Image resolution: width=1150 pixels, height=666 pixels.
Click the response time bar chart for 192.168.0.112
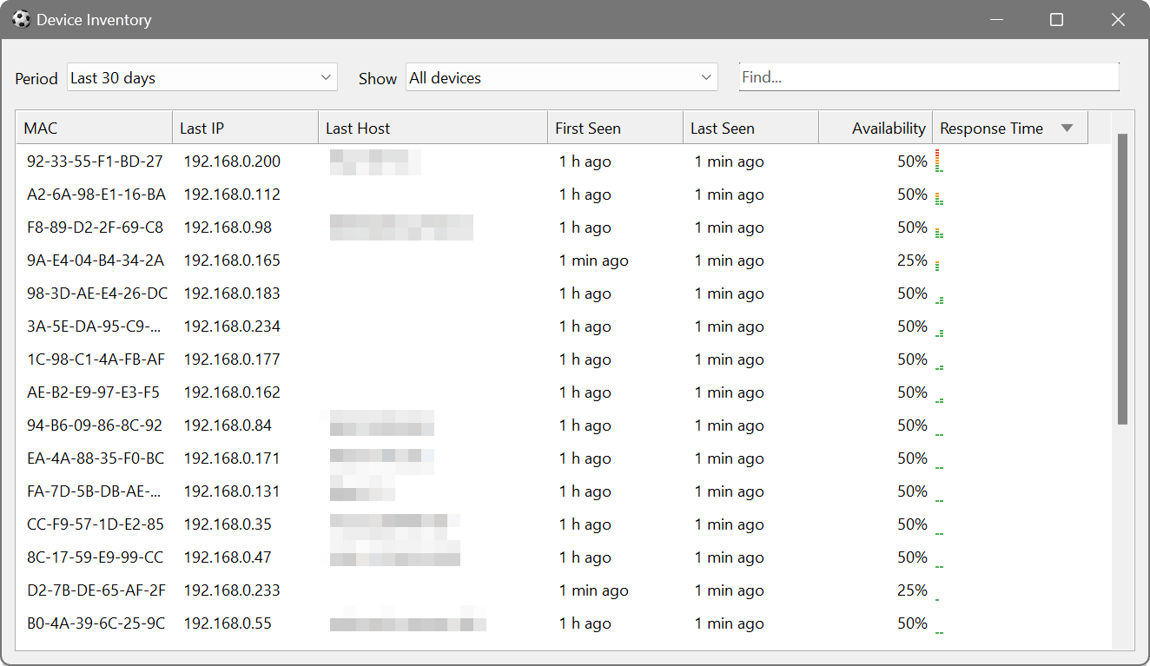point(939,199)
